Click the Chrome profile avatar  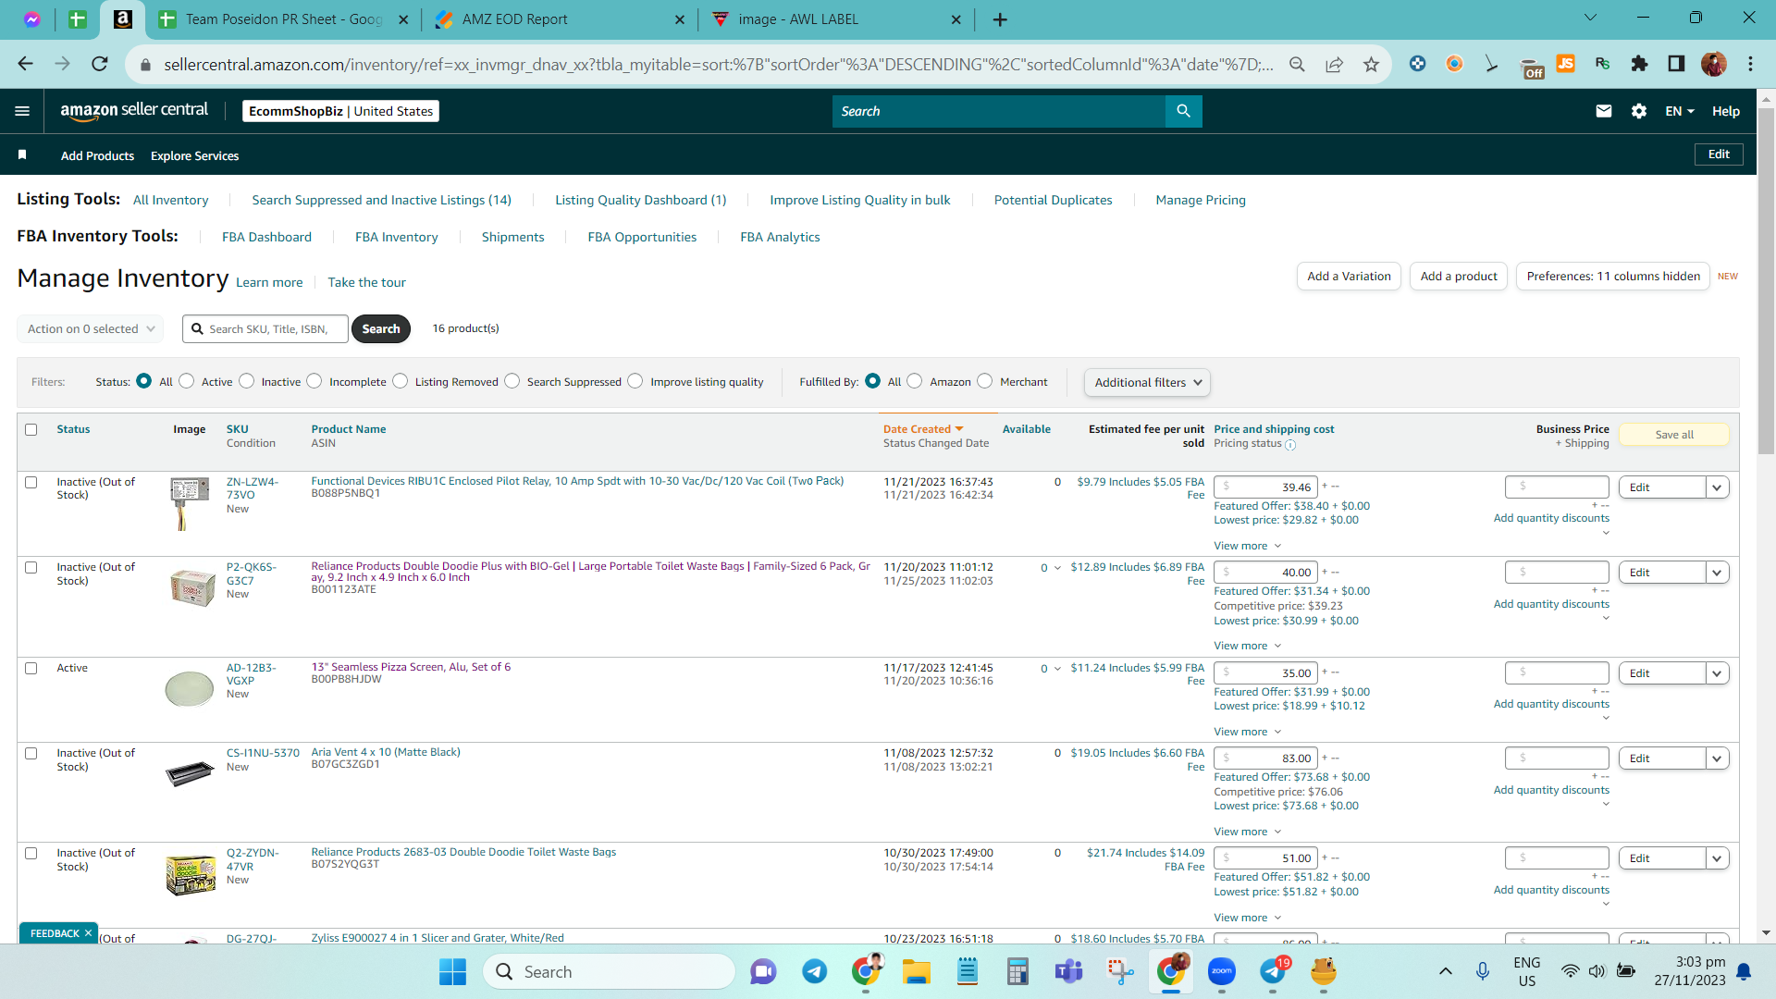click(1713, 64)
